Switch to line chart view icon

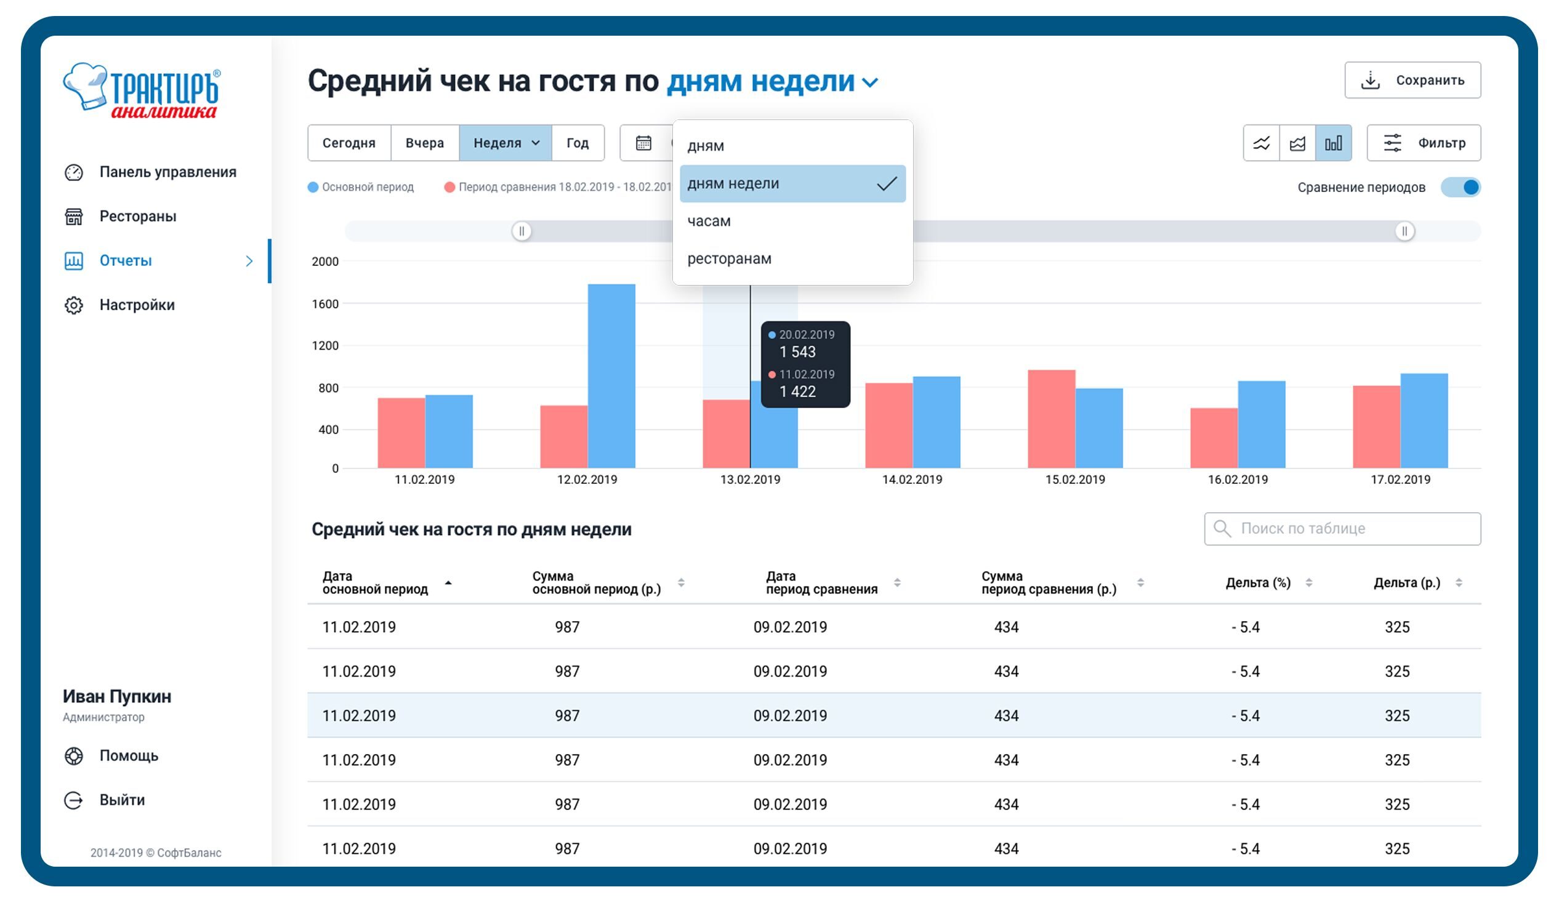click(x=1261, y=143)
